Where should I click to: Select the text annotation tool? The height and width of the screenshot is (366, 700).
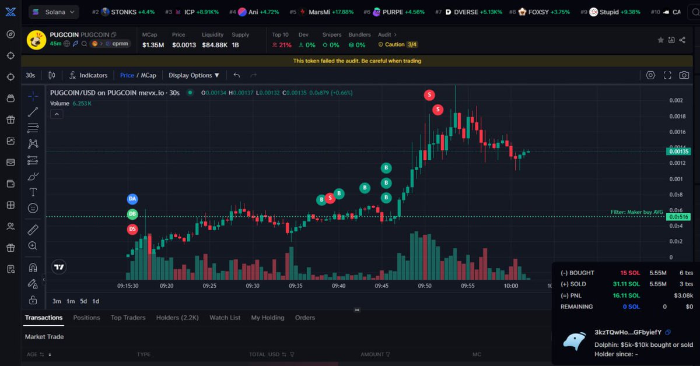33,192
